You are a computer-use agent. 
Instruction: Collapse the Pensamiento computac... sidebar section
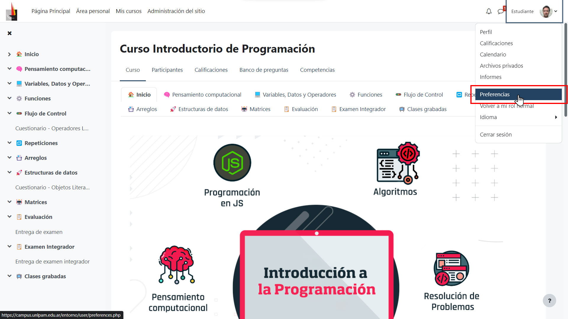click(x=9, y=69)
